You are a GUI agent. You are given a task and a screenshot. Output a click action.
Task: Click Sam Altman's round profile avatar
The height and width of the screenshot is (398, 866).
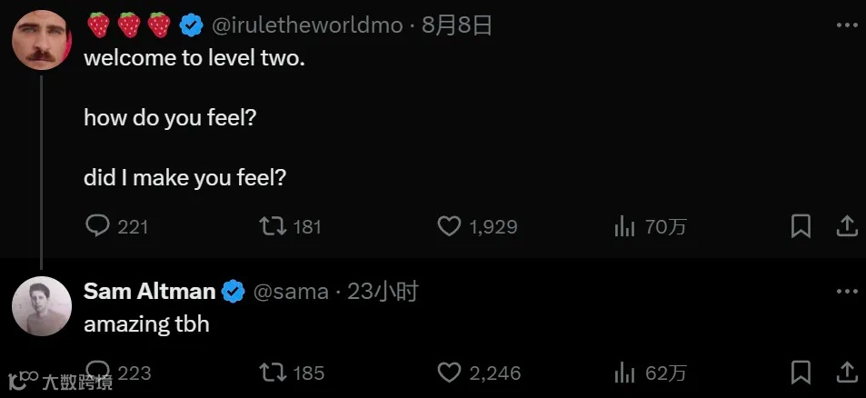42,306
